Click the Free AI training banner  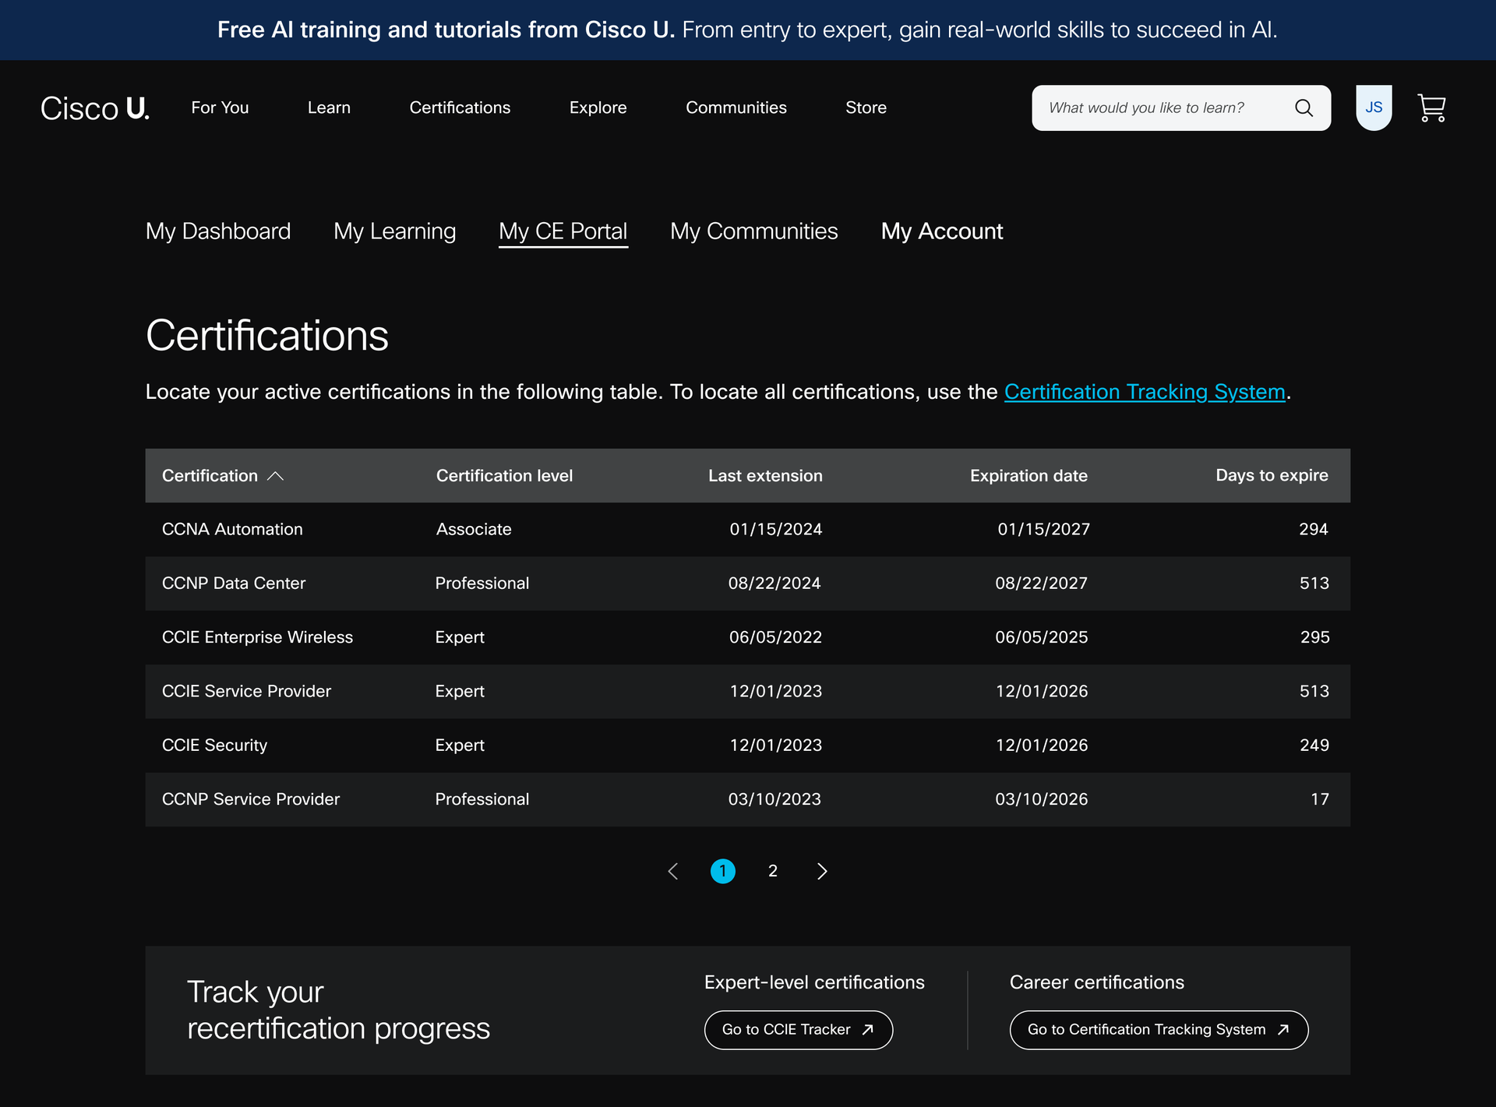pyautogui.click(x=747, y=30)
